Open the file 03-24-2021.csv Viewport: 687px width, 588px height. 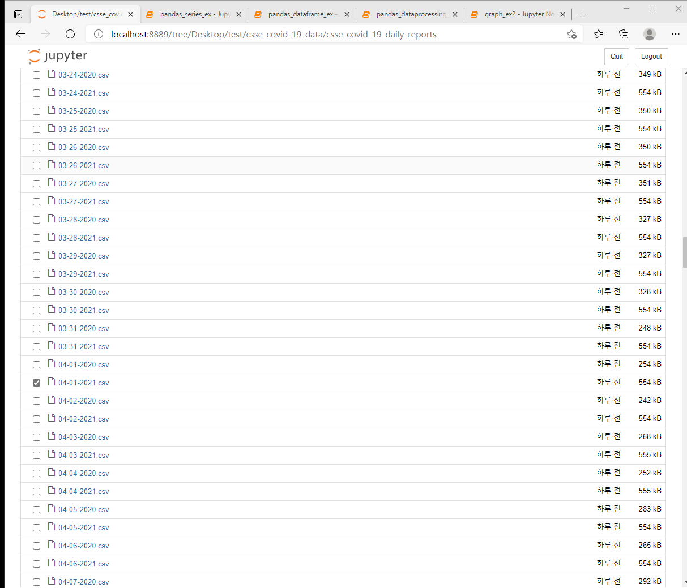pyautogui.click(x=84, y=93)
